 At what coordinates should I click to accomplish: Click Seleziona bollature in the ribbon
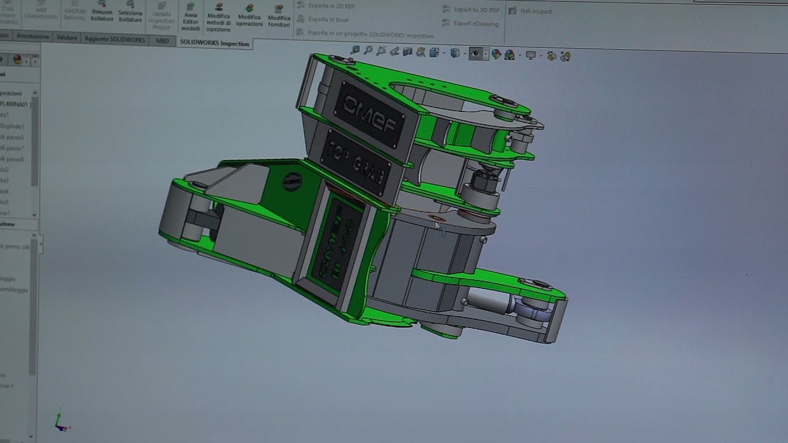(130, 11)
